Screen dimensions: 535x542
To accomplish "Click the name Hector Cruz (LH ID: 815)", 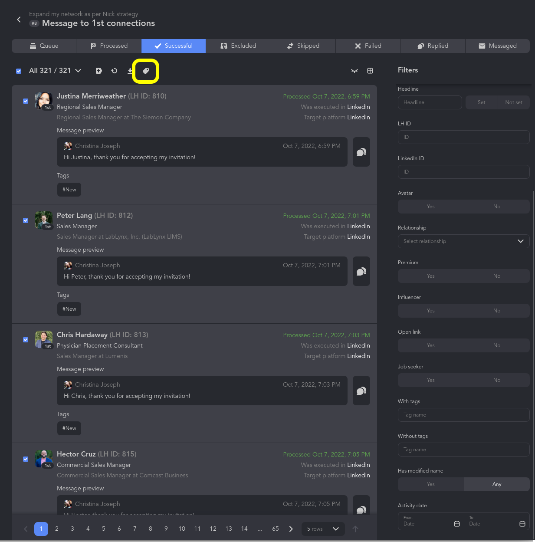I will point(97,454).
